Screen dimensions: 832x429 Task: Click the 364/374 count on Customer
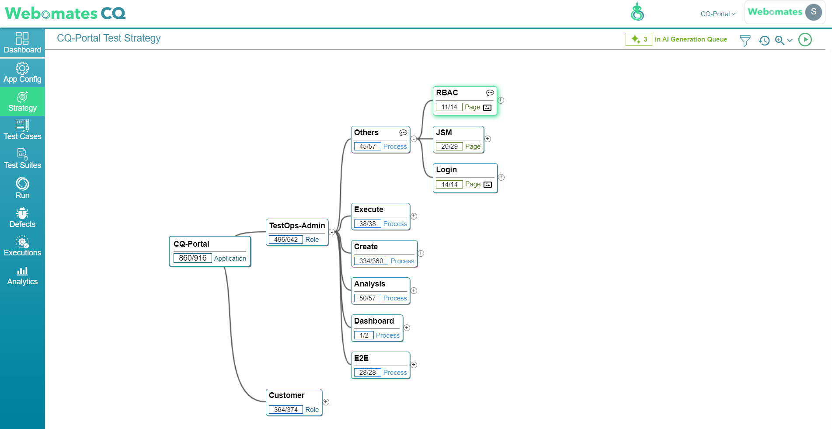(x=286, y=410)
